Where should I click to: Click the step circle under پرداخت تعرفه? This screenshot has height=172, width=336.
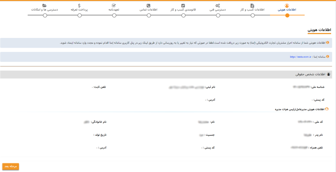pos(79,15)
